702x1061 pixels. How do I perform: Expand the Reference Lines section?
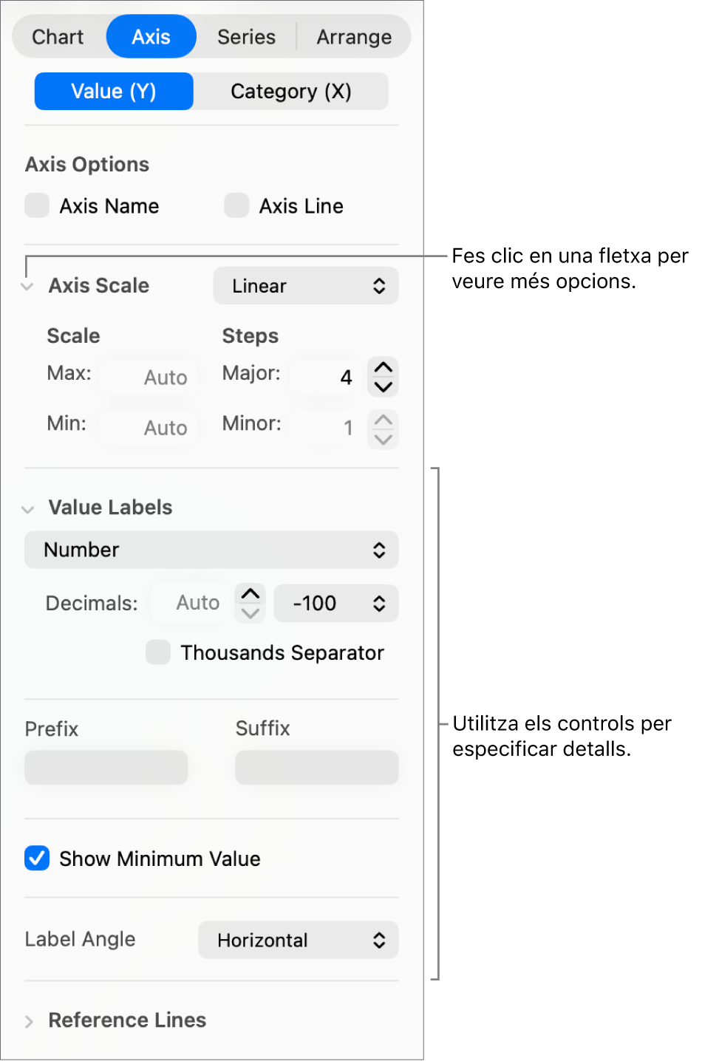coord(28,1020)
